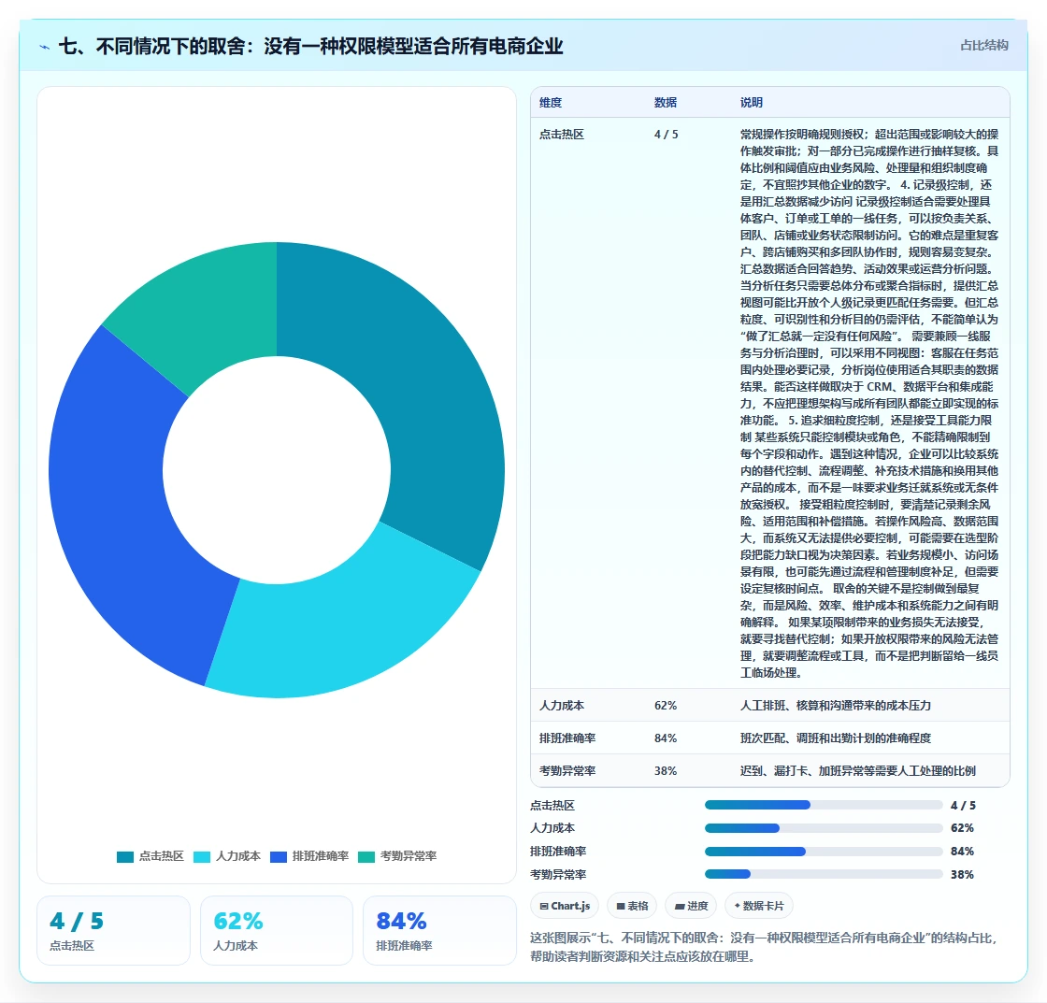Open the 62% 人力成本 stat card
The width and height of the screenshot is (1047, 1003).
click(277, 931)
